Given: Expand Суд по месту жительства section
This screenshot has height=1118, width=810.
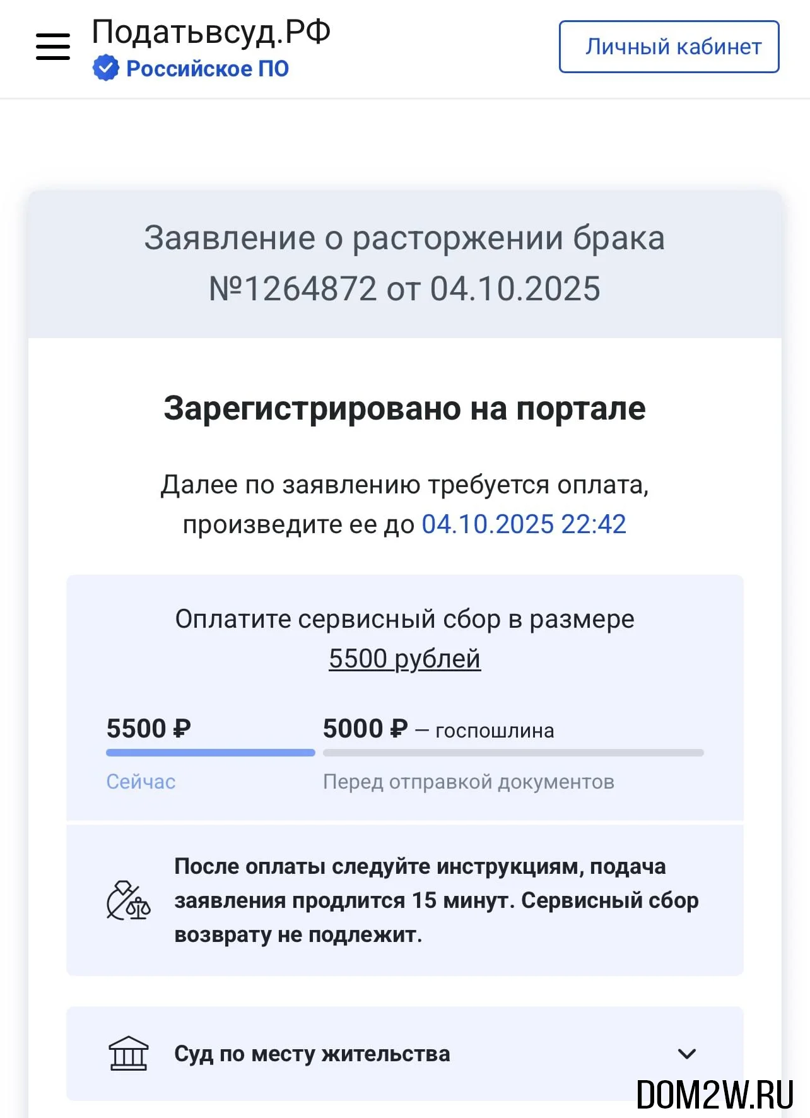Looking at the screenshot, I should point(312,1054).
